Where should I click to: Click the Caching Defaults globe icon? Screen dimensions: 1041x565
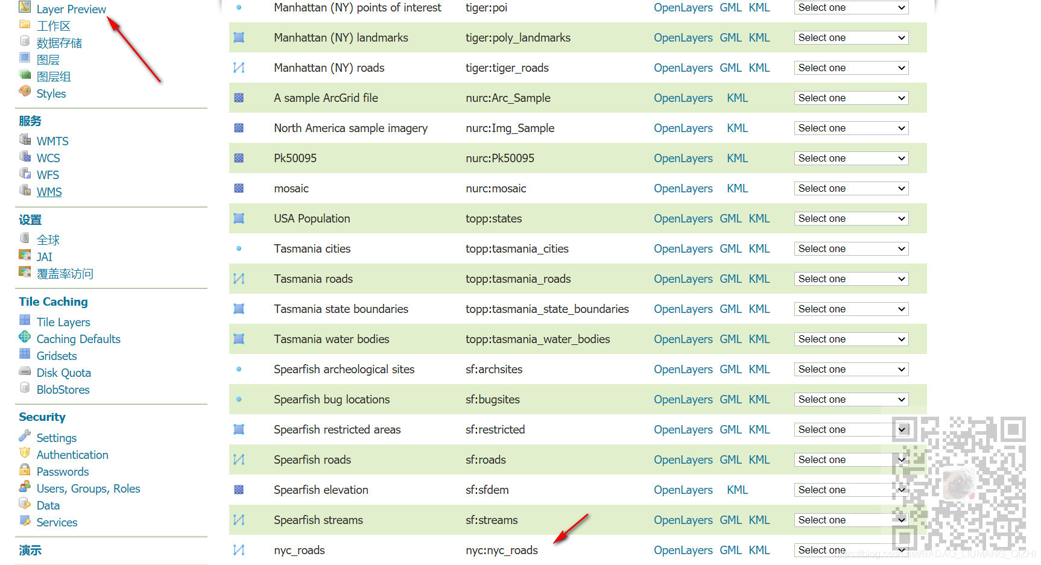point(25,337)
